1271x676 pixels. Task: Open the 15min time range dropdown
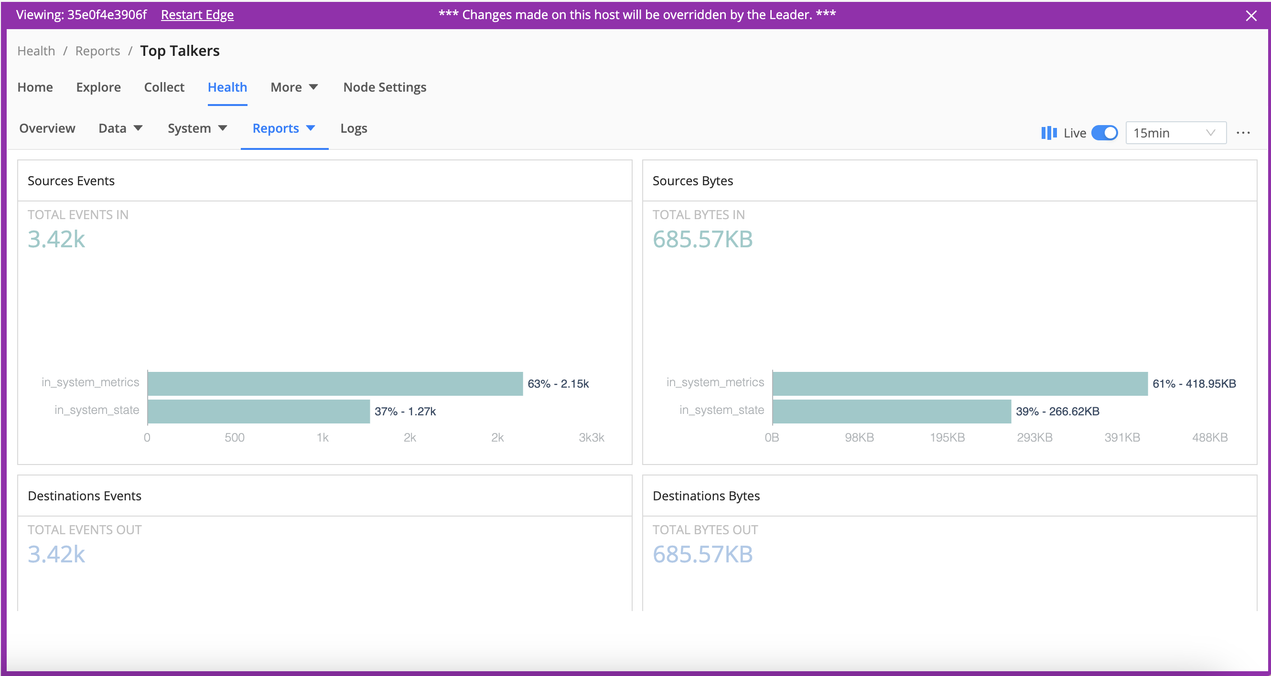pyautogui.click(x=1175, y=133)
